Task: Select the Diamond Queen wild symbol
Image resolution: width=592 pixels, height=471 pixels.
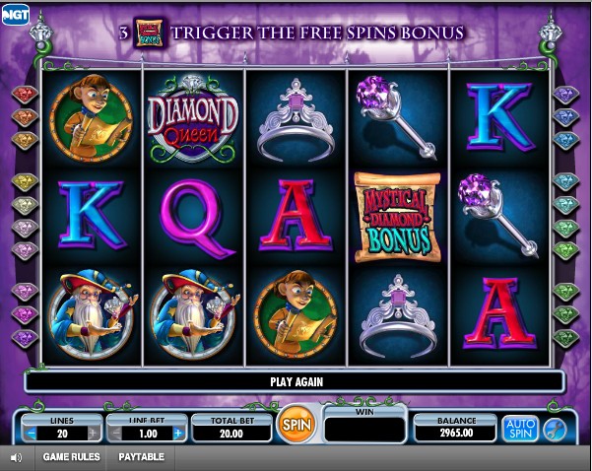Action: [192, 118]
